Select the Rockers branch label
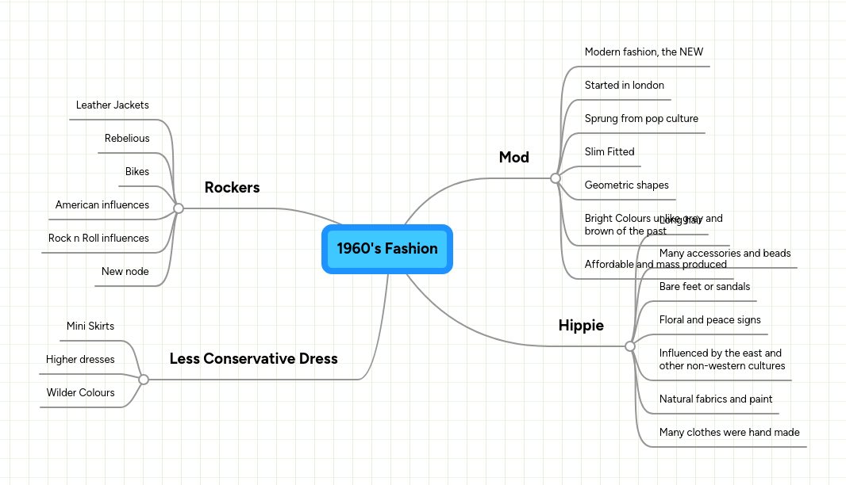Viewport: 846px width, 485px height. (232, 188)
